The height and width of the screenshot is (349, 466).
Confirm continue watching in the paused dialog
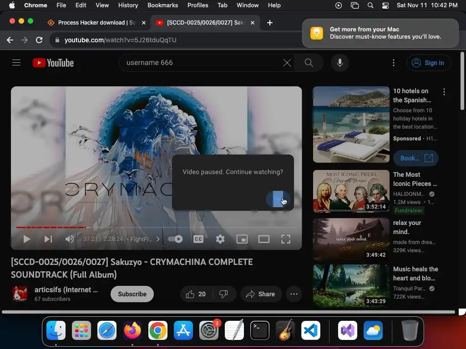tap(278, 199)
